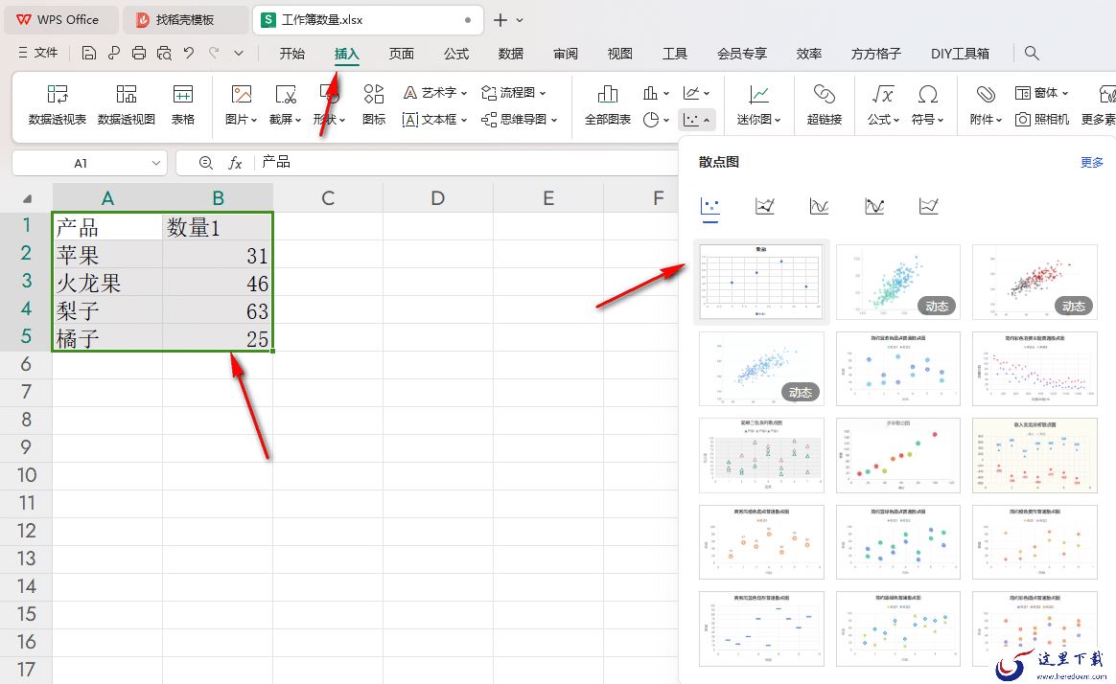Collapse the scatter chart dropdown button

point(696,120)
